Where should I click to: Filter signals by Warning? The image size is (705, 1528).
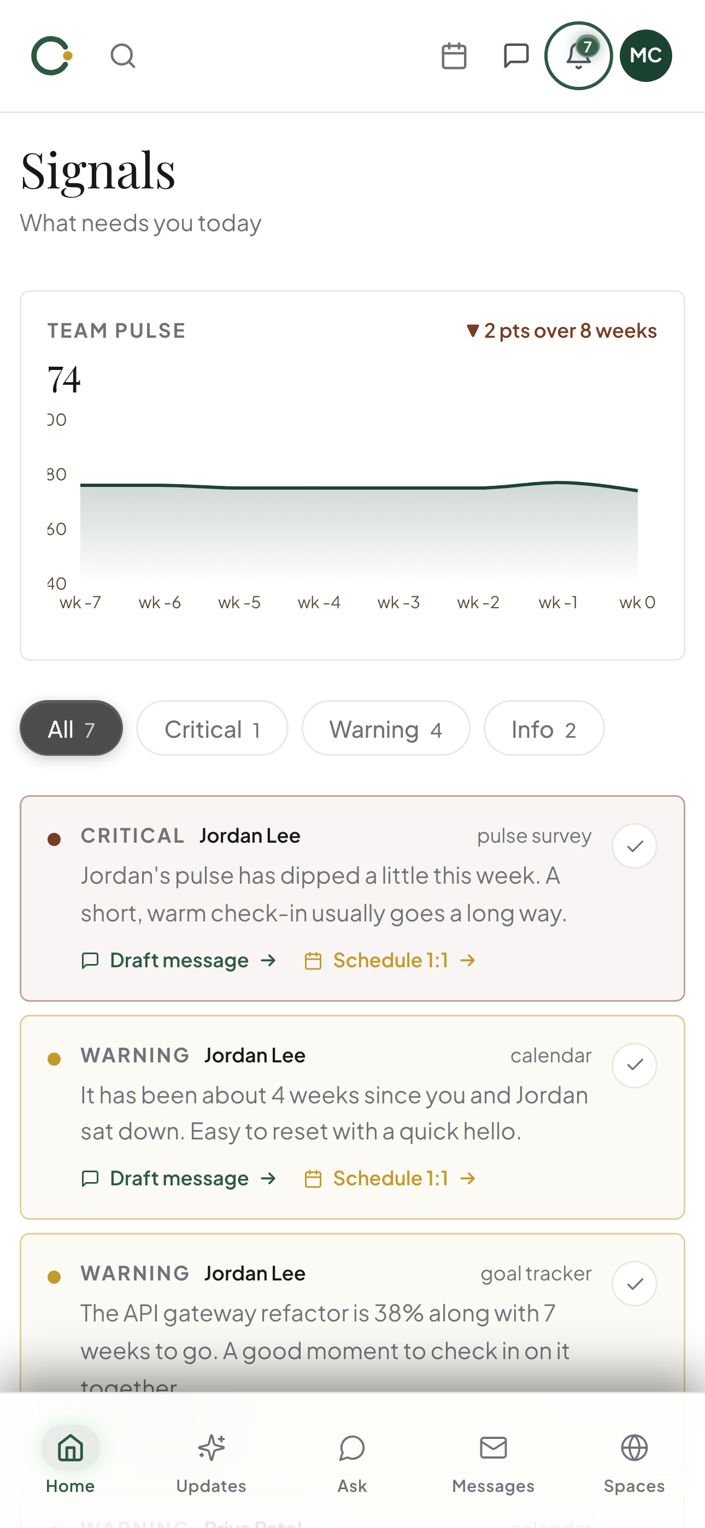(386, 728)
